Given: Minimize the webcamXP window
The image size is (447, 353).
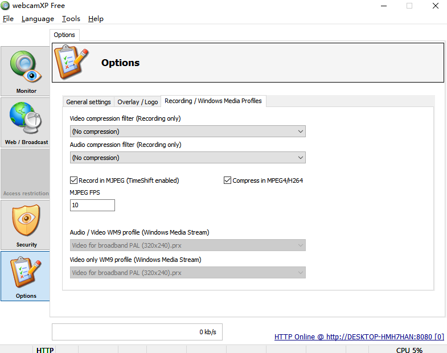Looking at the screenshot, I should (384, 6).
